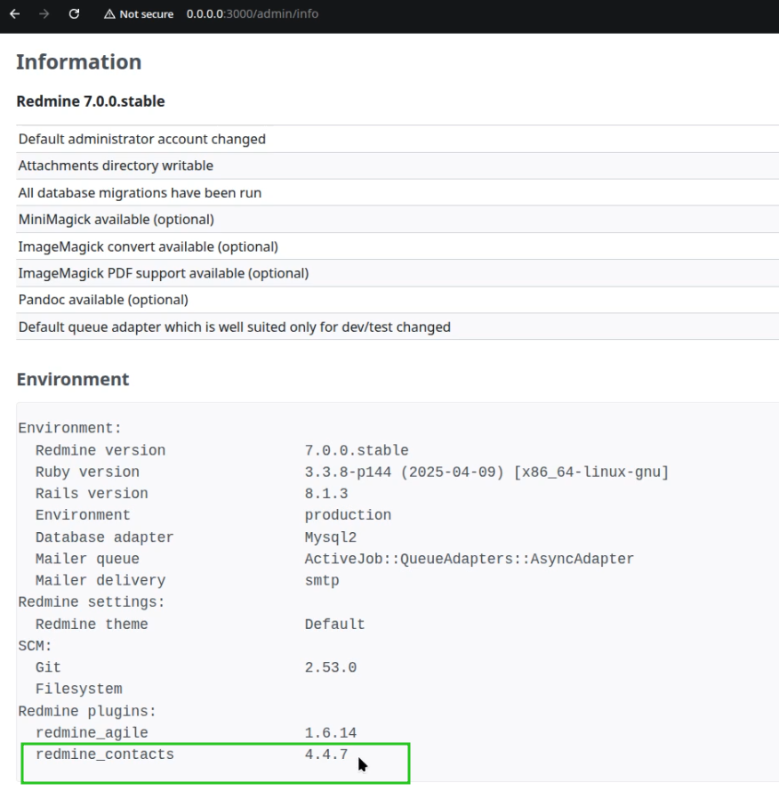779x807 pixels.
Task: Click the production environment value
Action: (x=348, y=515)
